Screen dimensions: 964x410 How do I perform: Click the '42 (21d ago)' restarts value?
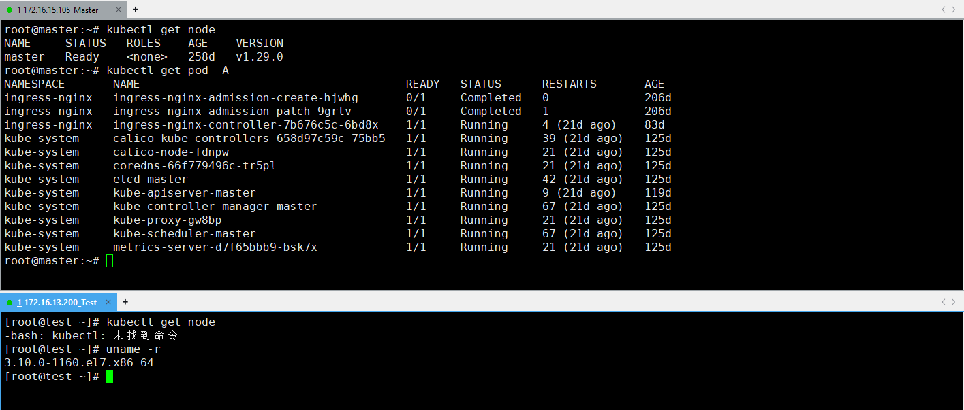tap(583, 180)
